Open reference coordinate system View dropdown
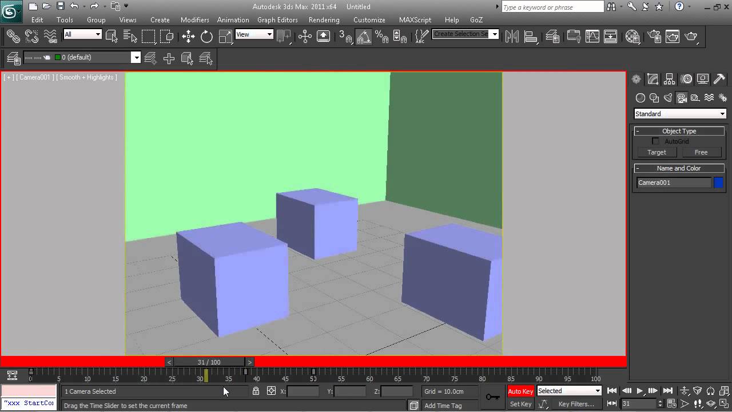Viewport: 732px width, 412px height. (x=254, y=34)
